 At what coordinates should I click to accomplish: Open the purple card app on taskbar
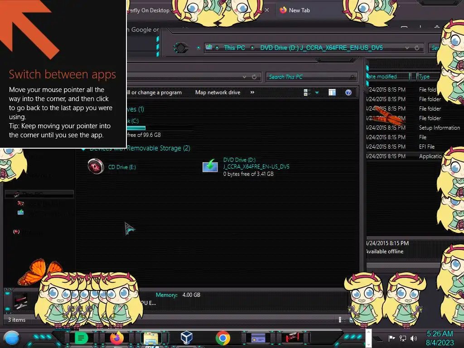point(258,338)
